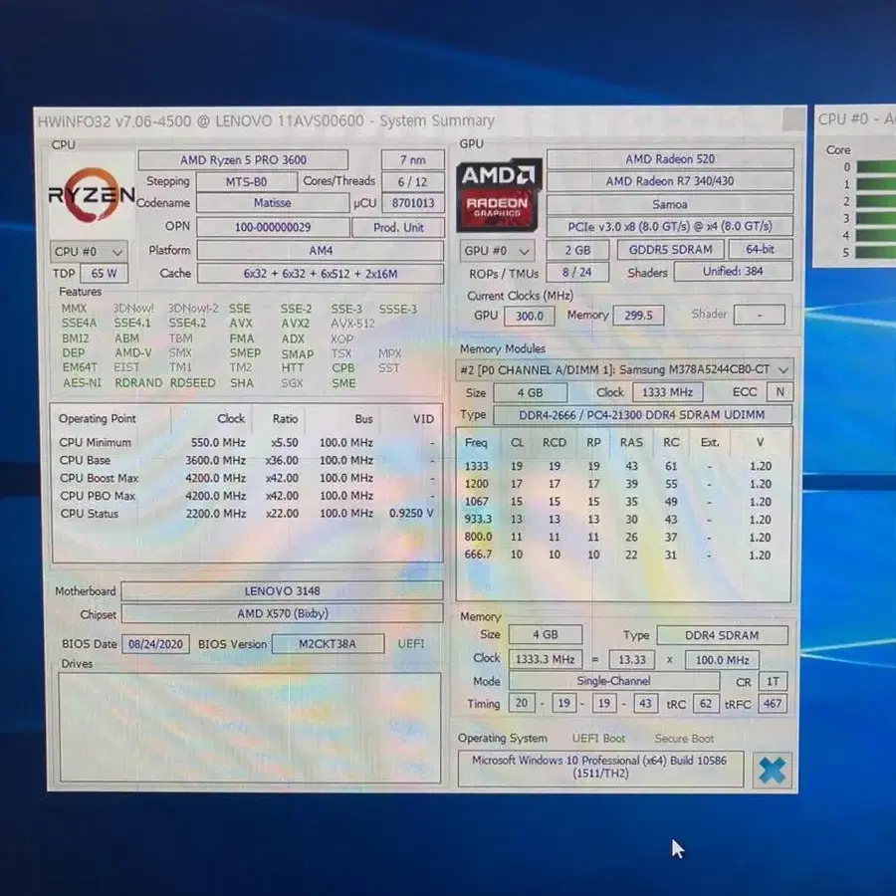Viewport: 896px width, 896px height.
Task: Click the CPU Boost Max row
Action: [247, 478]
